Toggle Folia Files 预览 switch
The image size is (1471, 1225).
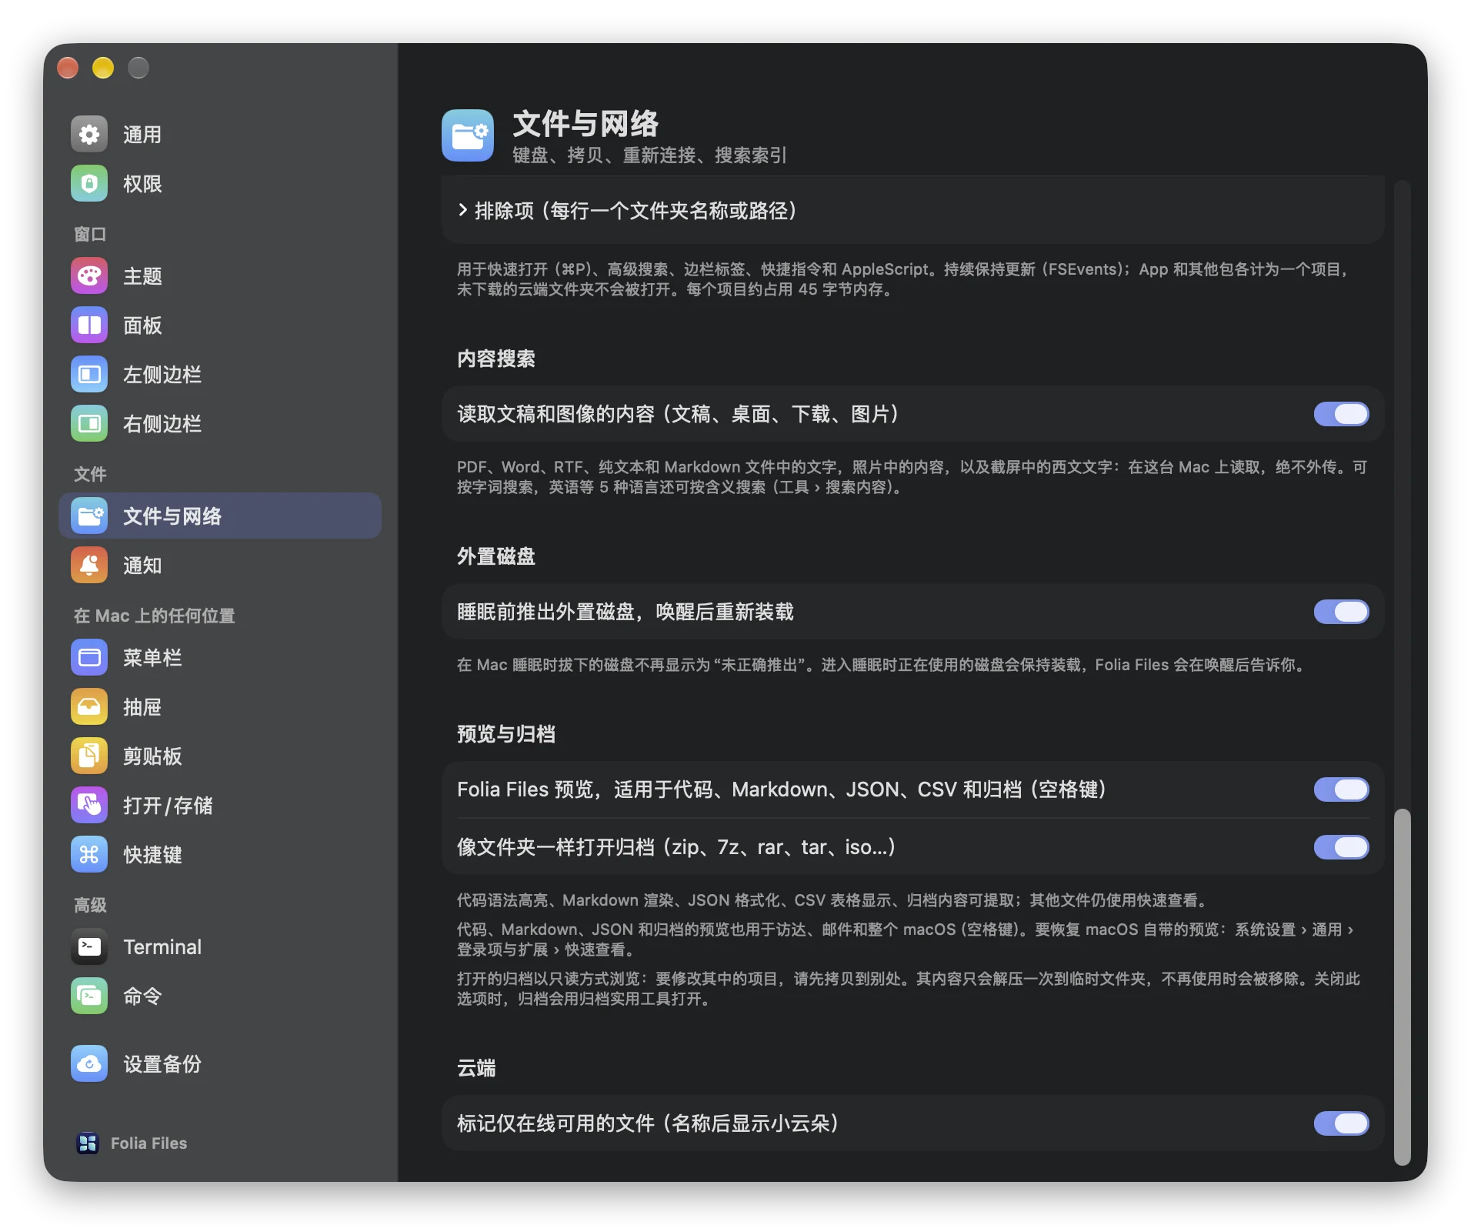[1341, 789]
